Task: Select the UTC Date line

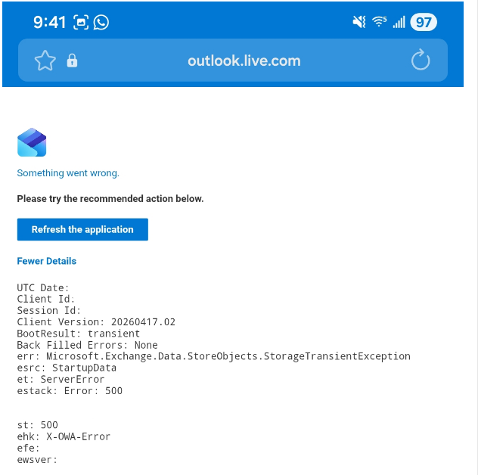Action: coord(43,287)
